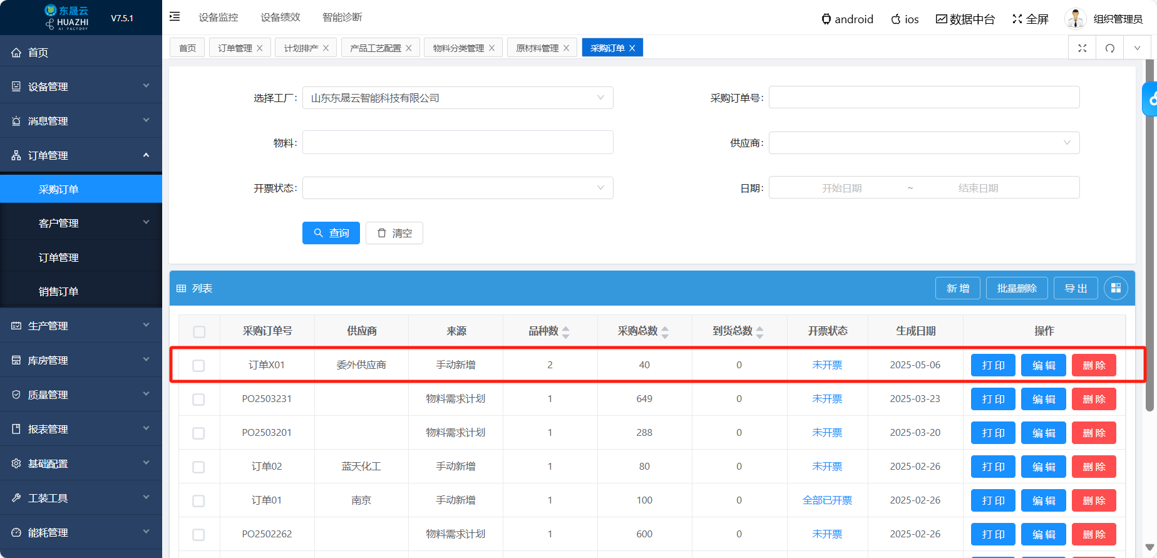
Task: Open the 智能诊断 top menu
Action: (x=342, y=17)
